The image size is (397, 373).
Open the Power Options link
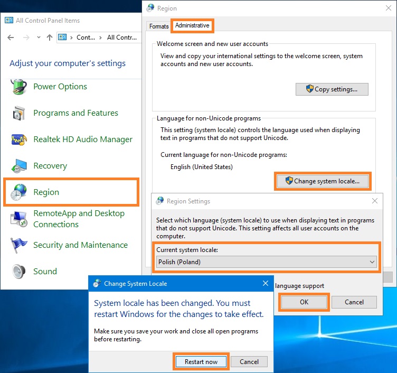(x=60, y=87)
